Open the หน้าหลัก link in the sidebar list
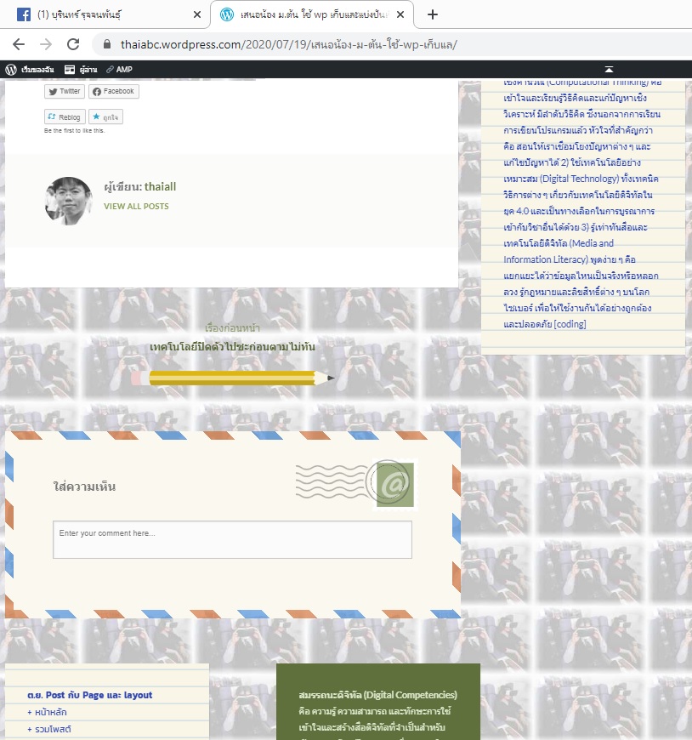This screenshot has height=740, width=692. click(50, 712)
